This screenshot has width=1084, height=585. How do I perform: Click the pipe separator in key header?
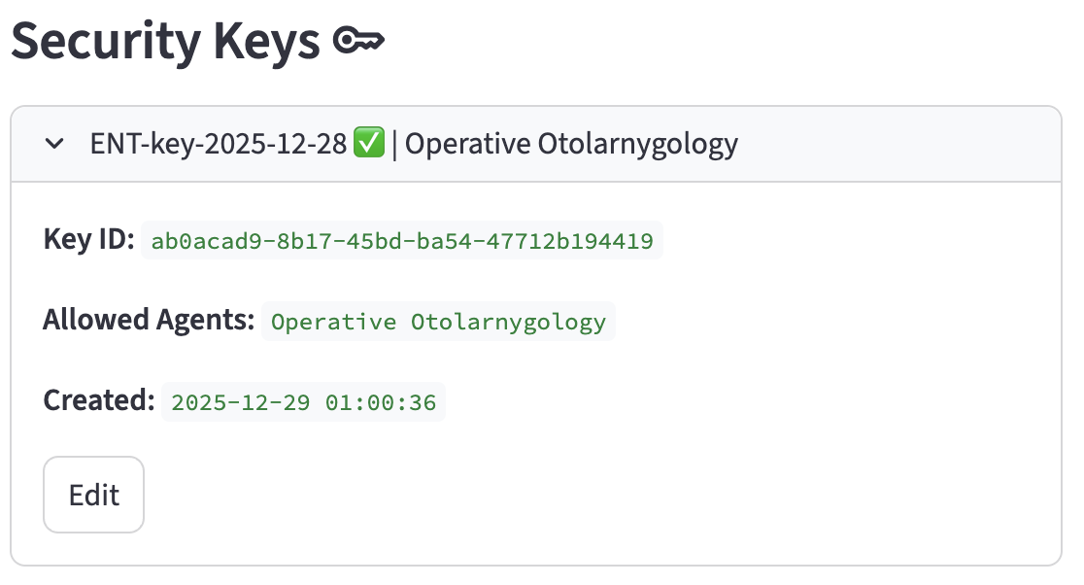point(395,144)
